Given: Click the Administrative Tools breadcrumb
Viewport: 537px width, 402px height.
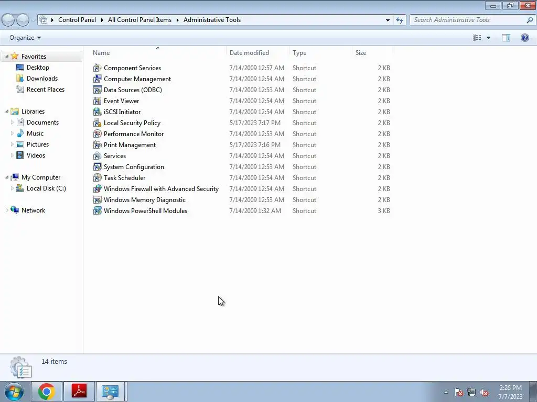Looking at the screenshot, I should 212,20.
